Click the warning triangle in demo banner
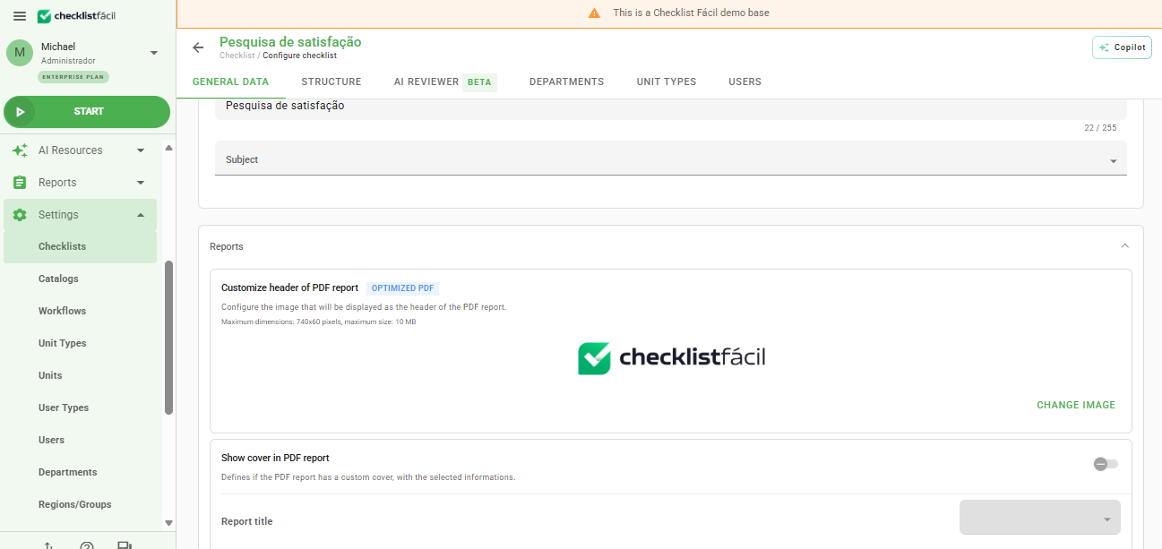 [x=594, y=13]
